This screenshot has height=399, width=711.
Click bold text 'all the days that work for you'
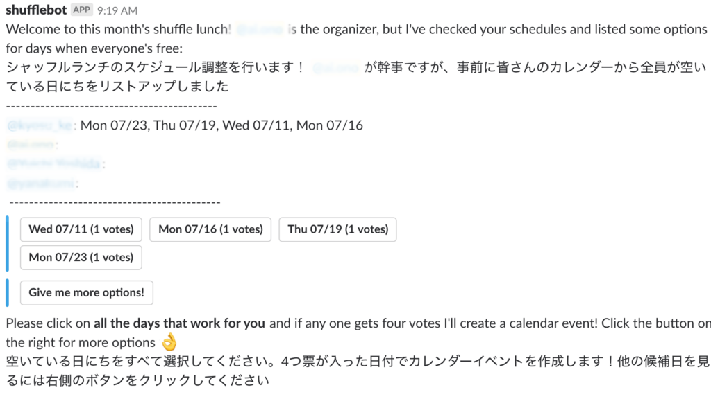(180, 323)
